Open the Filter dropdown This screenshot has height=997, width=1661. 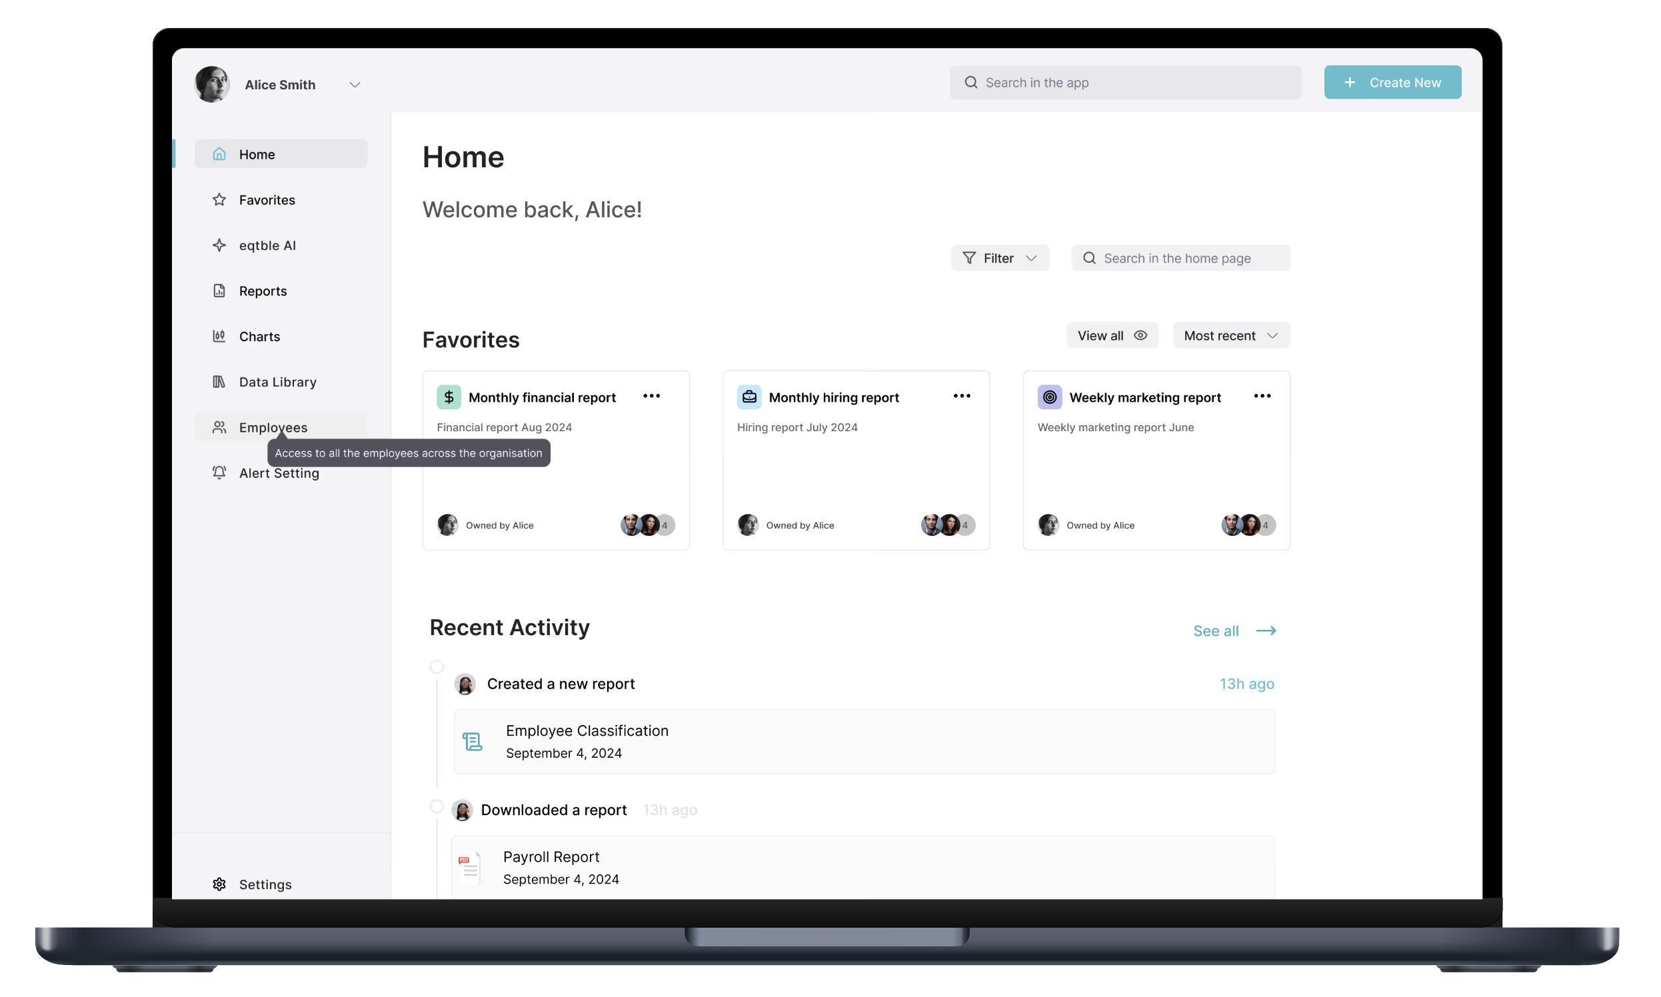pyautogui.click(x=999, y=258)
